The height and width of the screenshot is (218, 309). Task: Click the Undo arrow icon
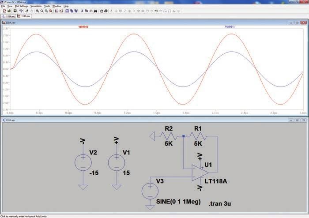tap(156, 11)
